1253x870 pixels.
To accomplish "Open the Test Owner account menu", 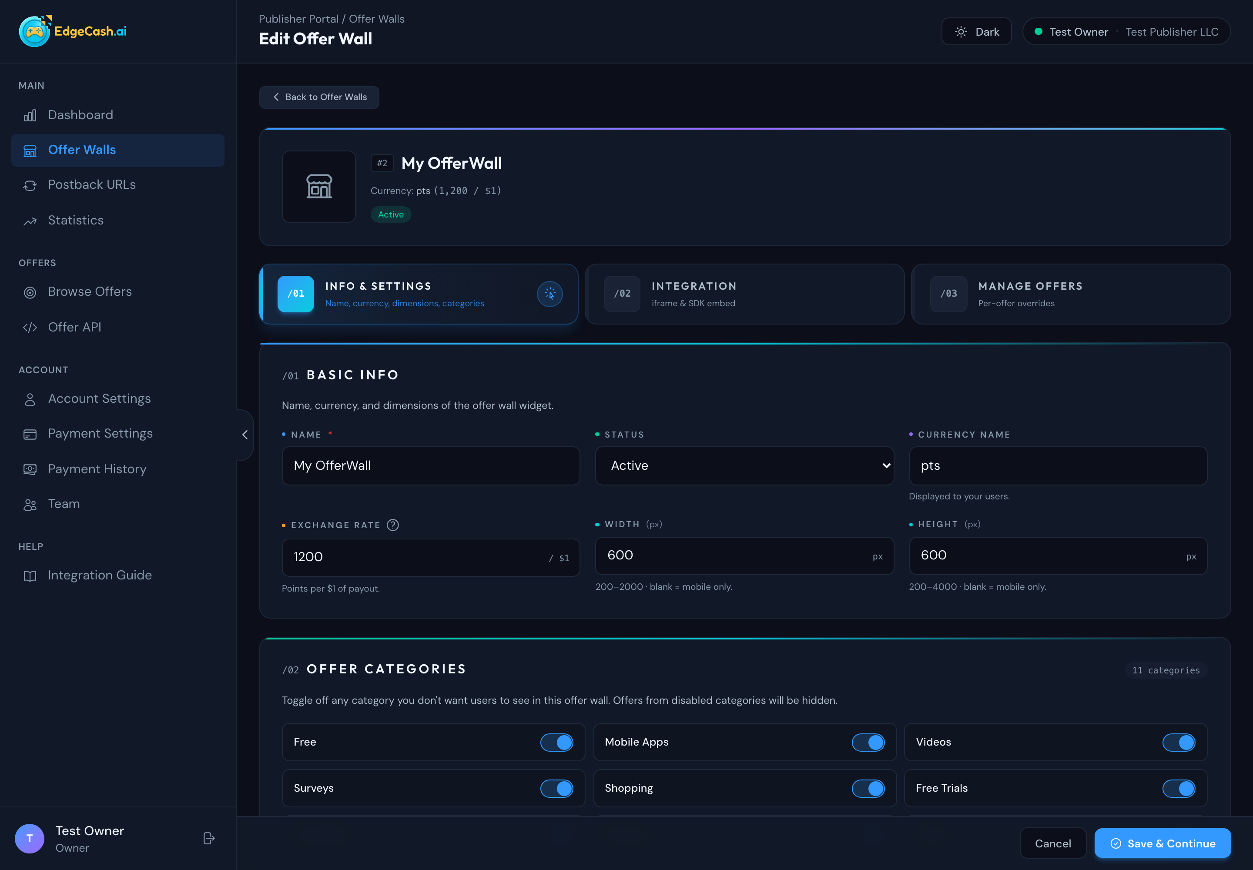I will pos(1126,32).
